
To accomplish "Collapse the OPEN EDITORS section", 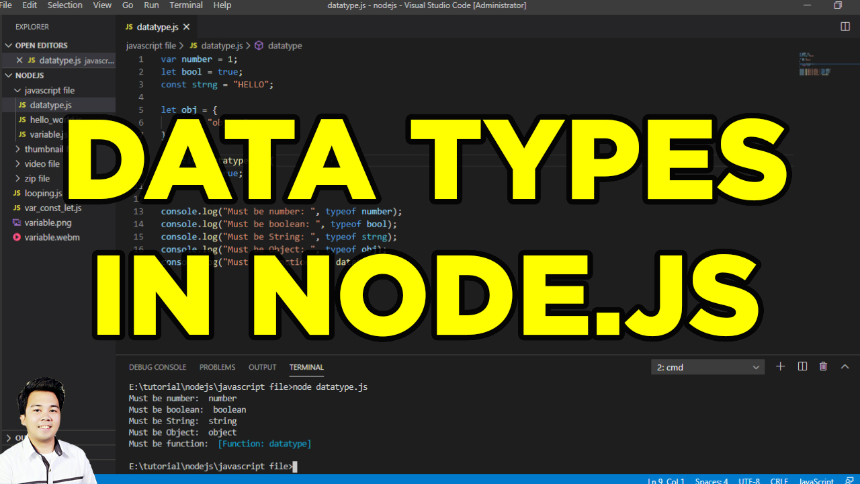I will pyautogui.click(x=9, y=46).
